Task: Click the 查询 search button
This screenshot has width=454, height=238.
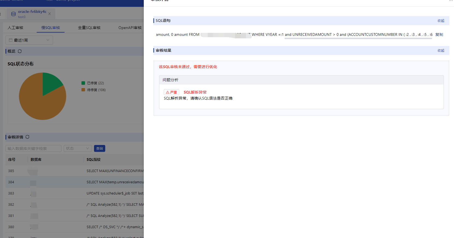Action: point(99,148)
